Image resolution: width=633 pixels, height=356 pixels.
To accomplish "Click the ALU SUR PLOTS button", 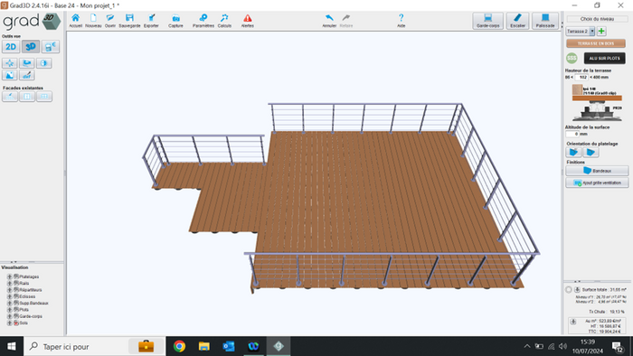I will 604,59.
